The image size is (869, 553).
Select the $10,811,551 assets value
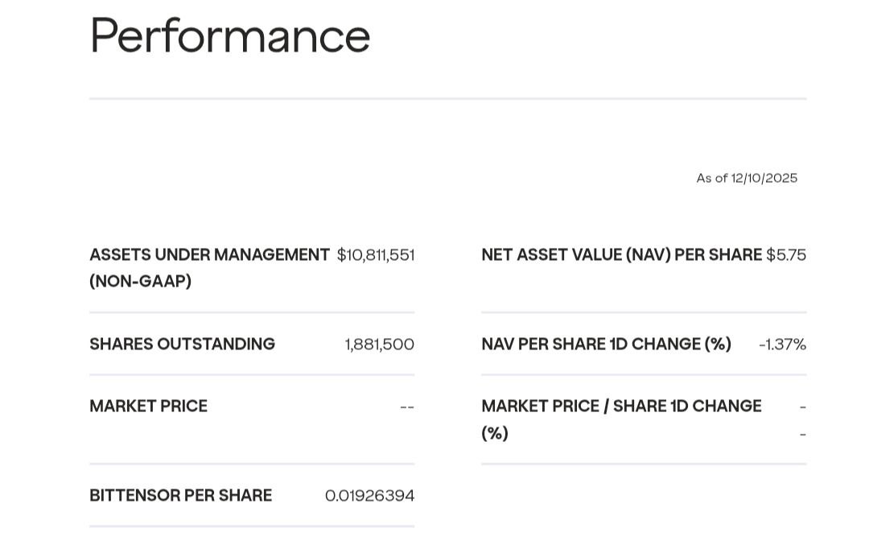(375, 255)
